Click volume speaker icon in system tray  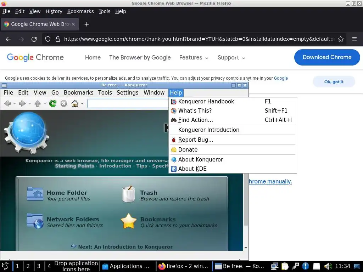click(328, 266)
